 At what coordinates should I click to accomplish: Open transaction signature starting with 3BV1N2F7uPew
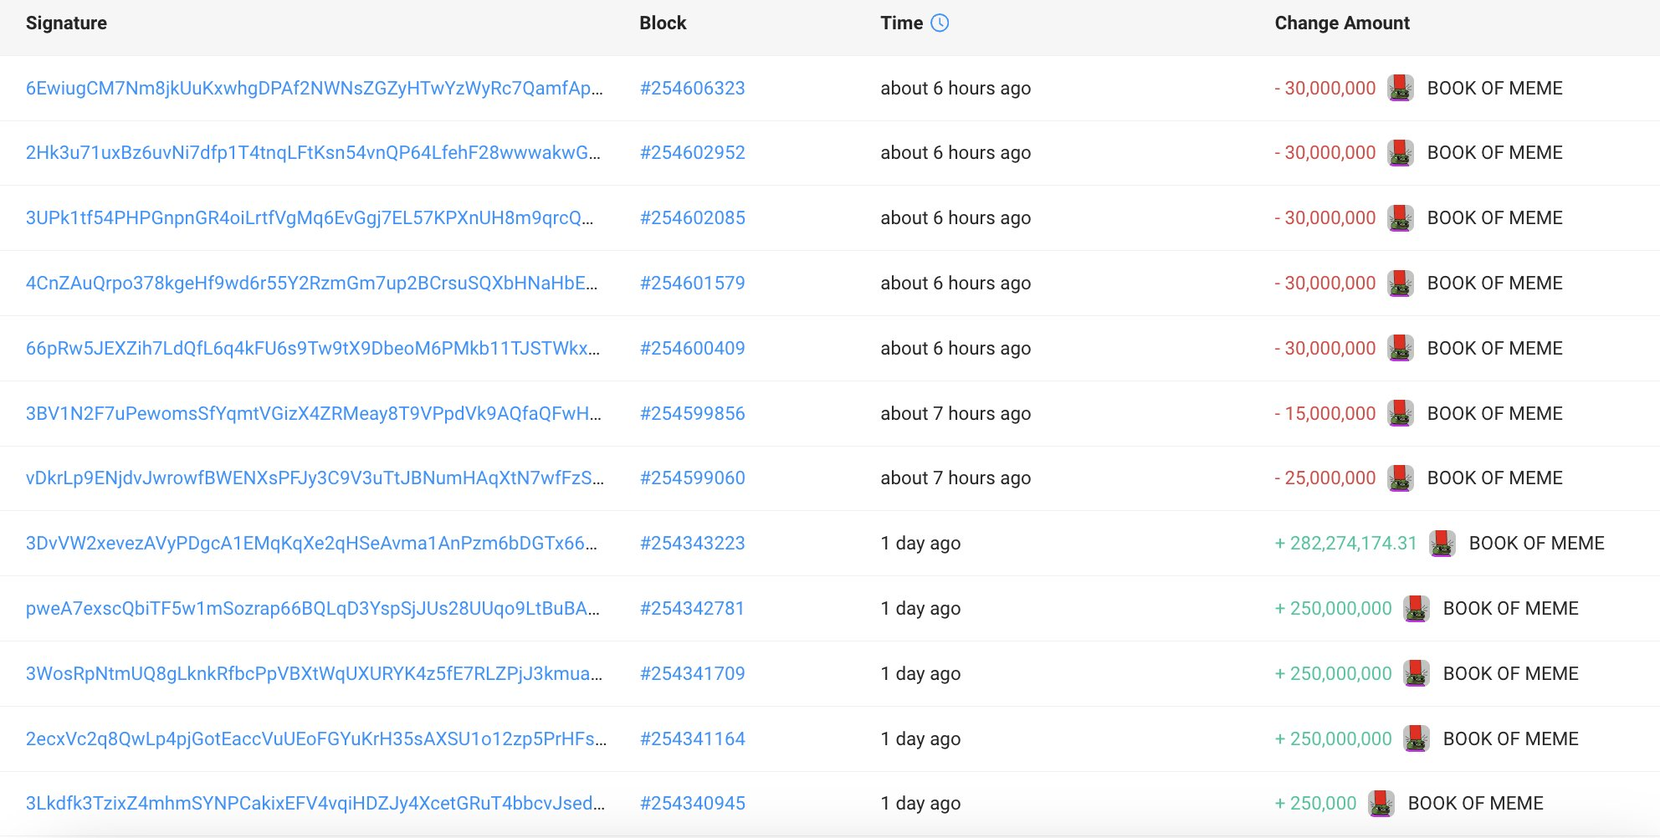pyautogui.click(x=314, y=414)
